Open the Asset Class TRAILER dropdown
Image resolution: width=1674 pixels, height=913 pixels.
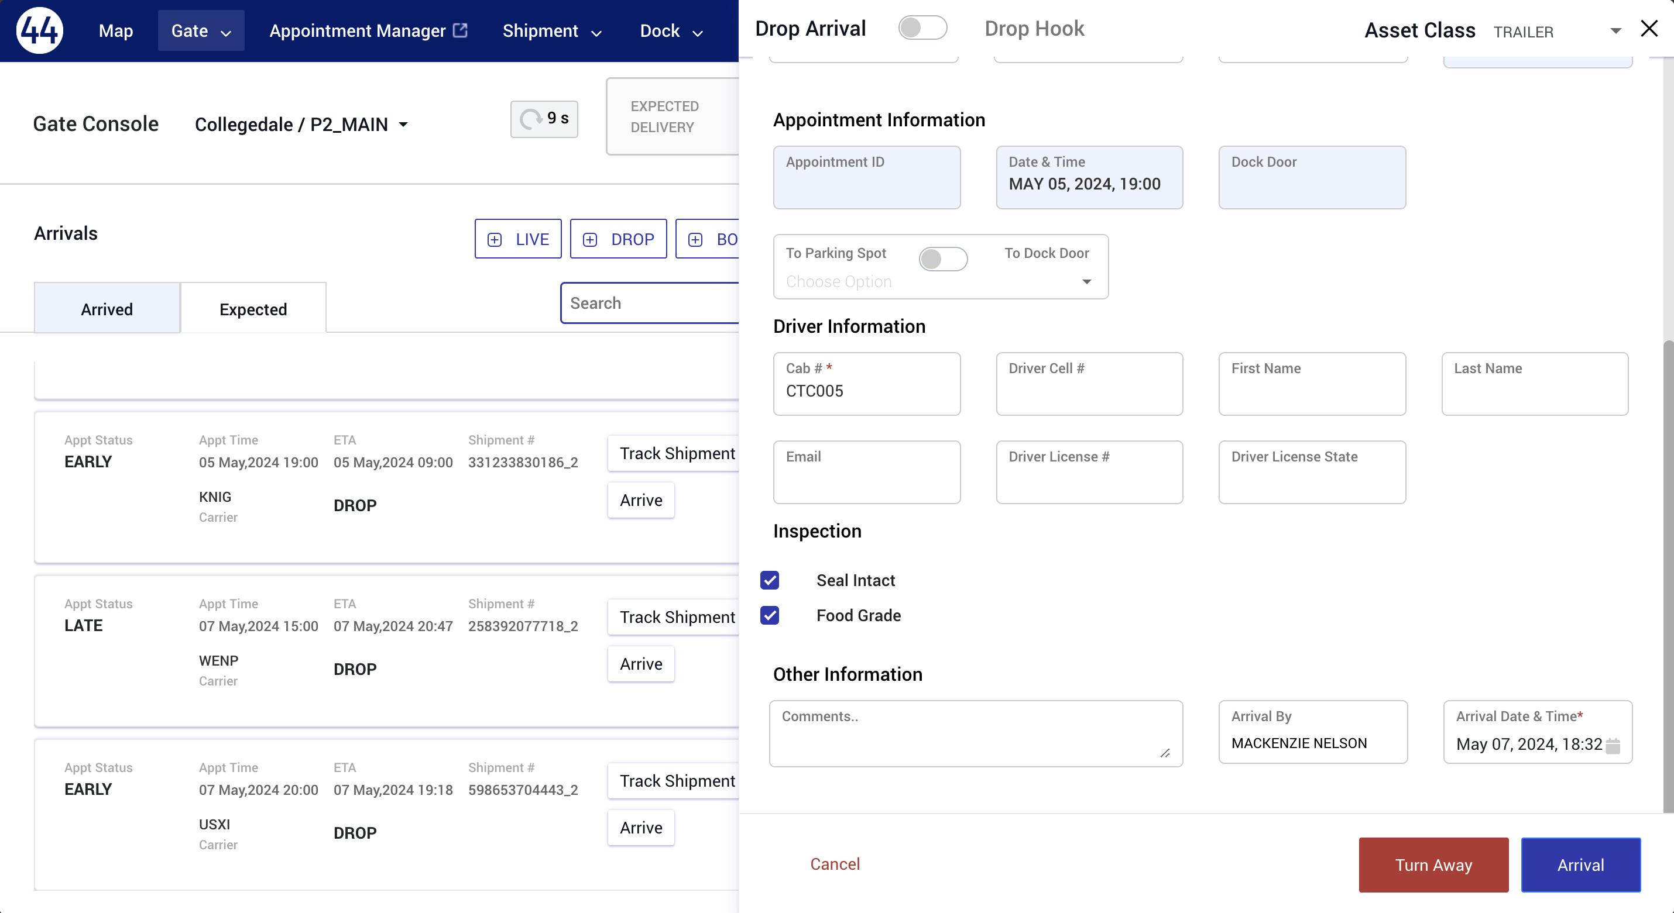[x=1557, y=31]
